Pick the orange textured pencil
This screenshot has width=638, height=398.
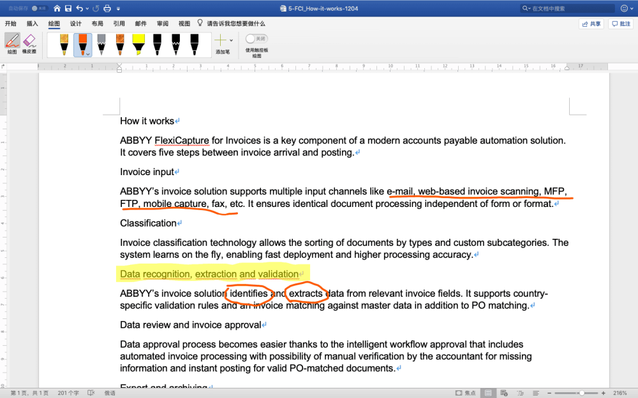tap(120, 45)
